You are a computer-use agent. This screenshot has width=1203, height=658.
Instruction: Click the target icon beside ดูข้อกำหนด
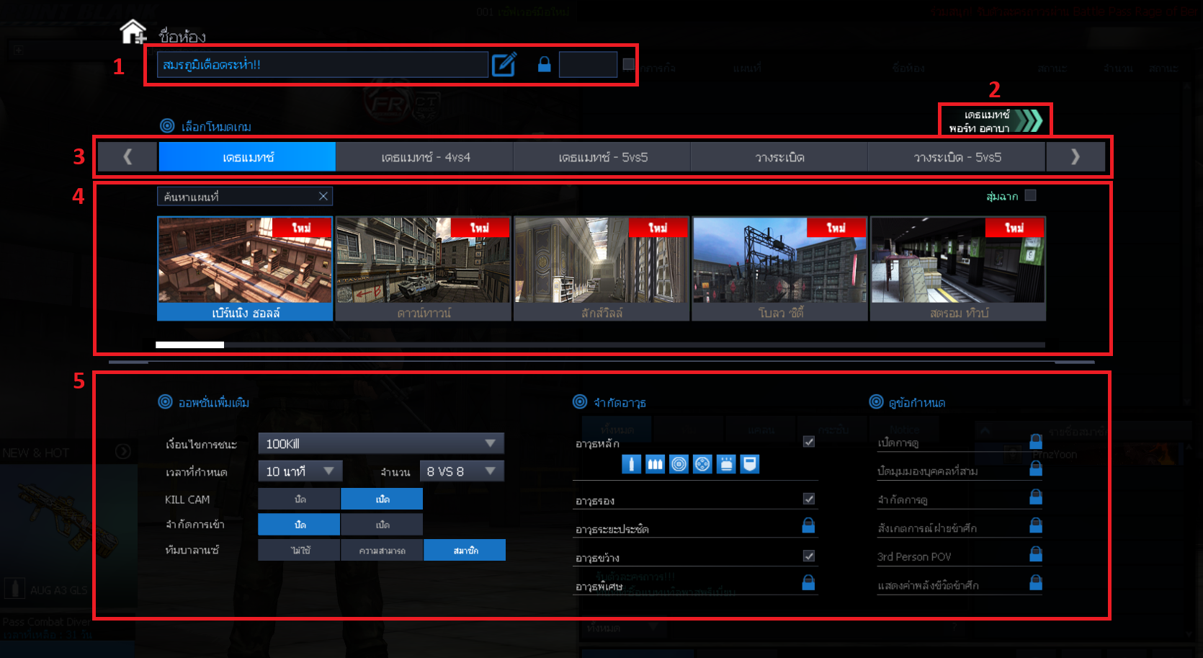[876, 401]
